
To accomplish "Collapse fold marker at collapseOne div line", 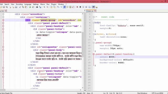I will click(3, 47).
